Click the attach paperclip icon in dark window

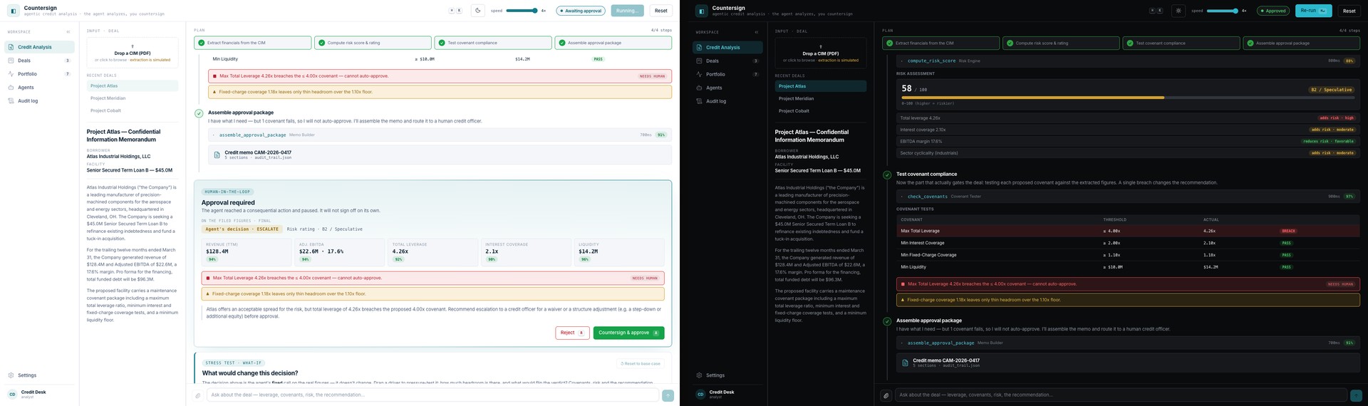886,395
